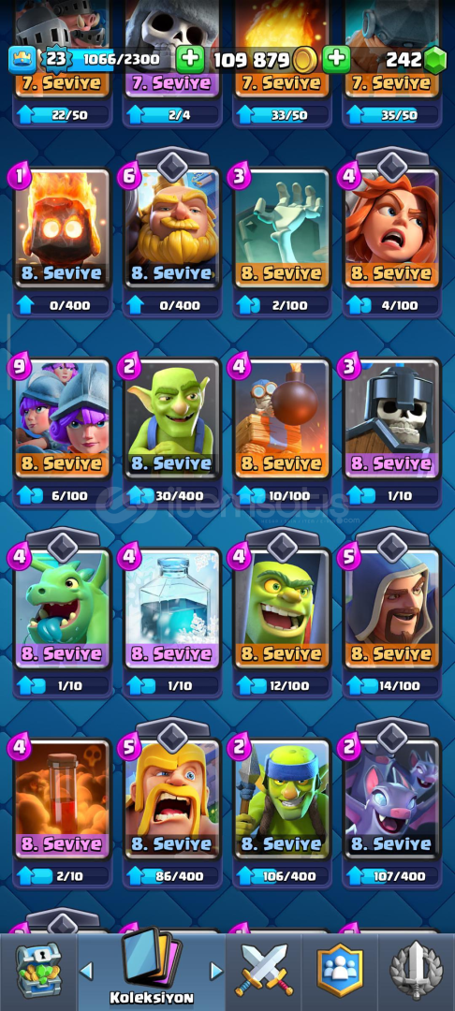
Task: Open the events sword laurel icon
Action: pos(417,971)
